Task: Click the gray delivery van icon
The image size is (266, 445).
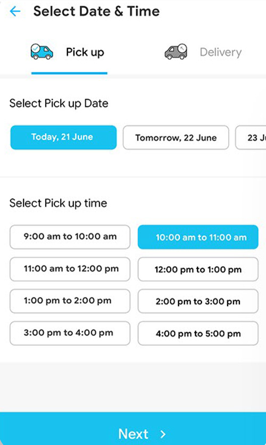Action: (176, 52)
